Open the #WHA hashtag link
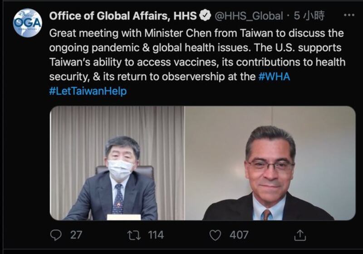This screenshot has width=363, height=254. (274, 77)
